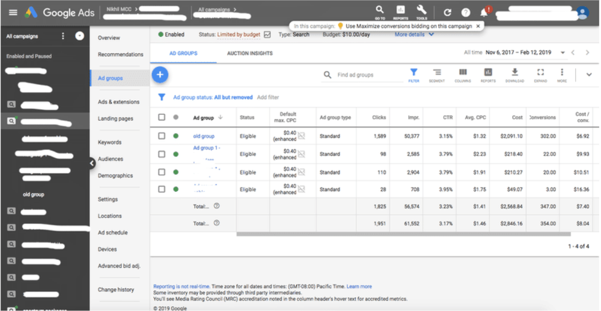Collapse the left navigation panel with the arrow
This screenshot has width=601, height=311.
92,163
